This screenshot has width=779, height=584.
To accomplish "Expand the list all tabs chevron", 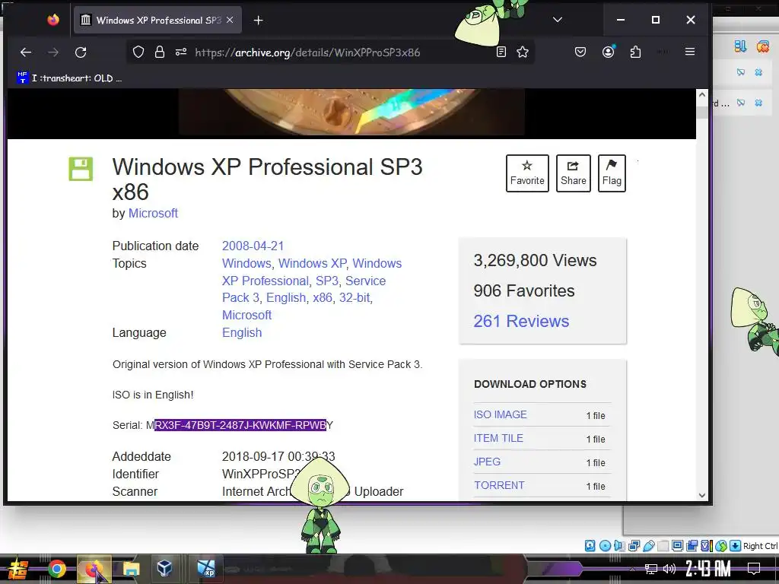I will pos(558,20).
